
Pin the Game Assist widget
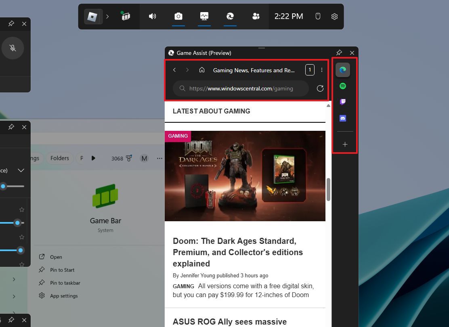(x=339, y=53)
